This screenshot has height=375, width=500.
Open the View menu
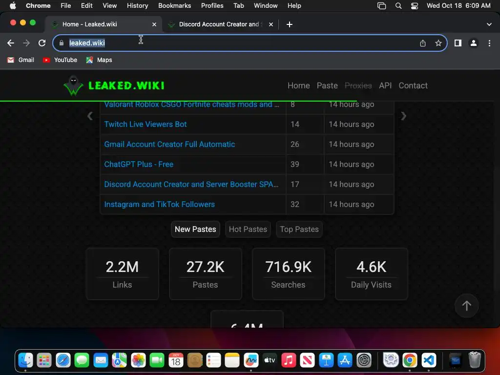click(x=110, y=6)
